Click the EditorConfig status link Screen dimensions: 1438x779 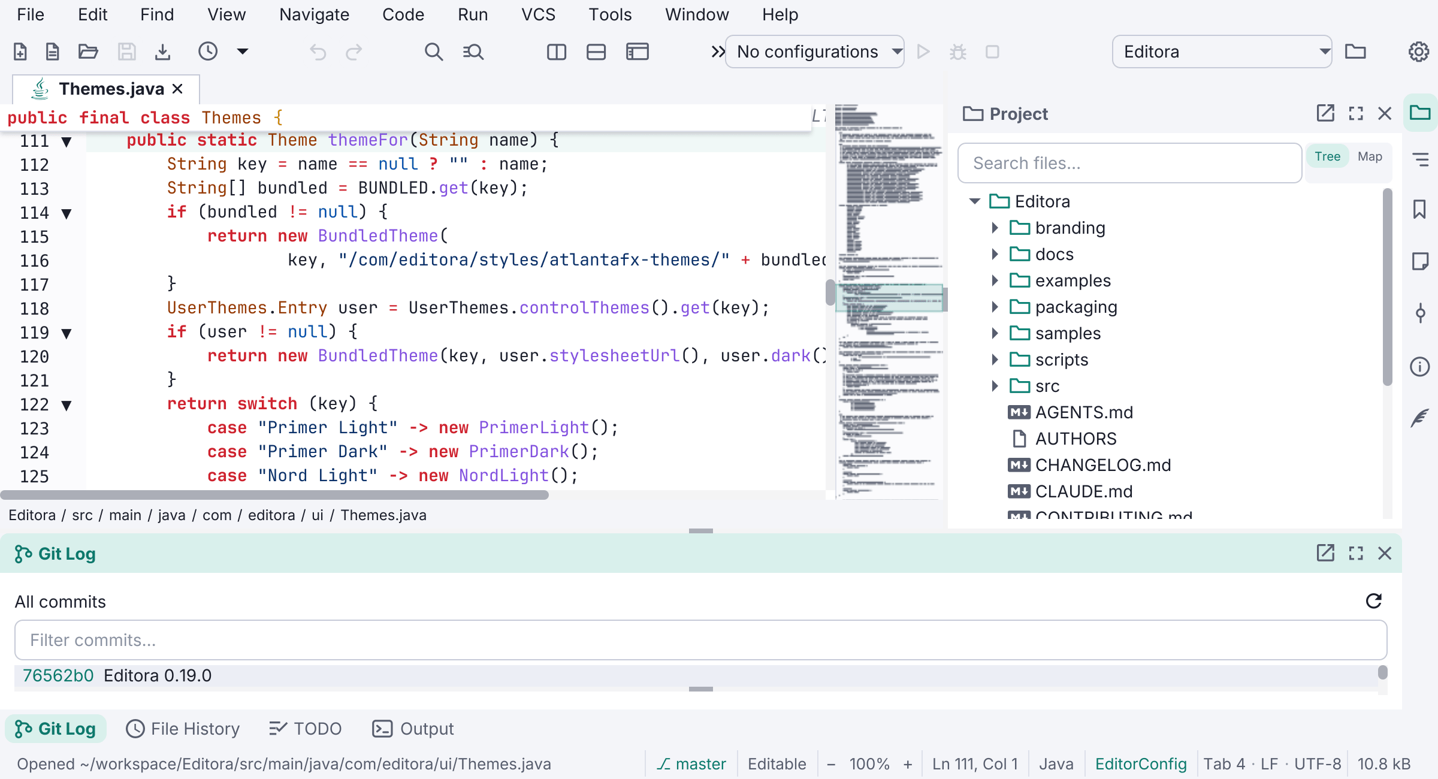coord(1140,764)
